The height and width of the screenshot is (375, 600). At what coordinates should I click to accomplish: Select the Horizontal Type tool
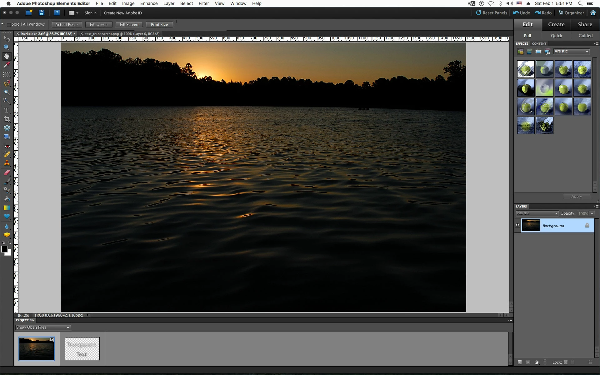tap(7, 110)
